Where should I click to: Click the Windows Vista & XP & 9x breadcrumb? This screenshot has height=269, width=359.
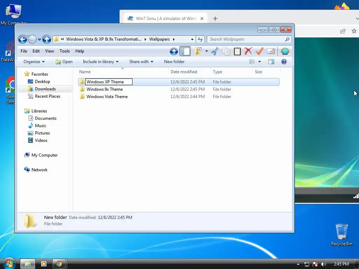coord(104,39)
